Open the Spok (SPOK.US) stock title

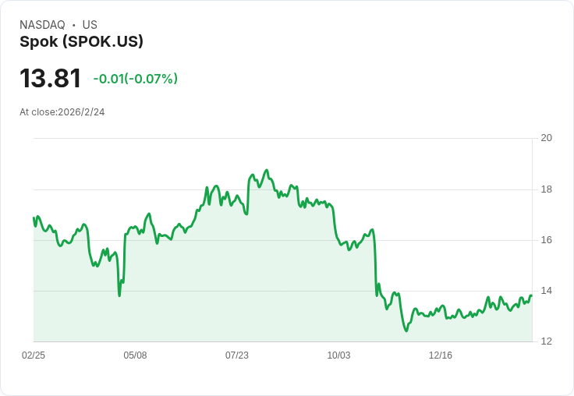click(81, 42)
